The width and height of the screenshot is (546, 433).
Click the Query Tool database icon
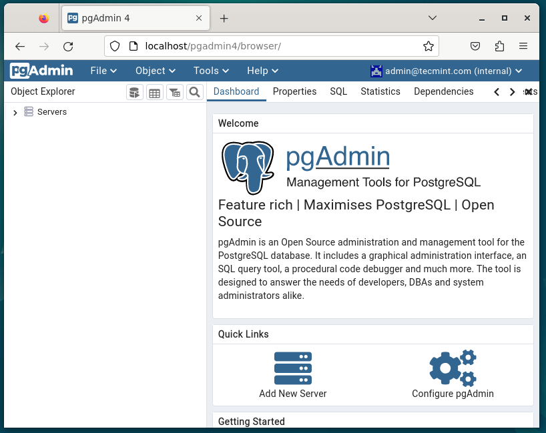point(135,92)
